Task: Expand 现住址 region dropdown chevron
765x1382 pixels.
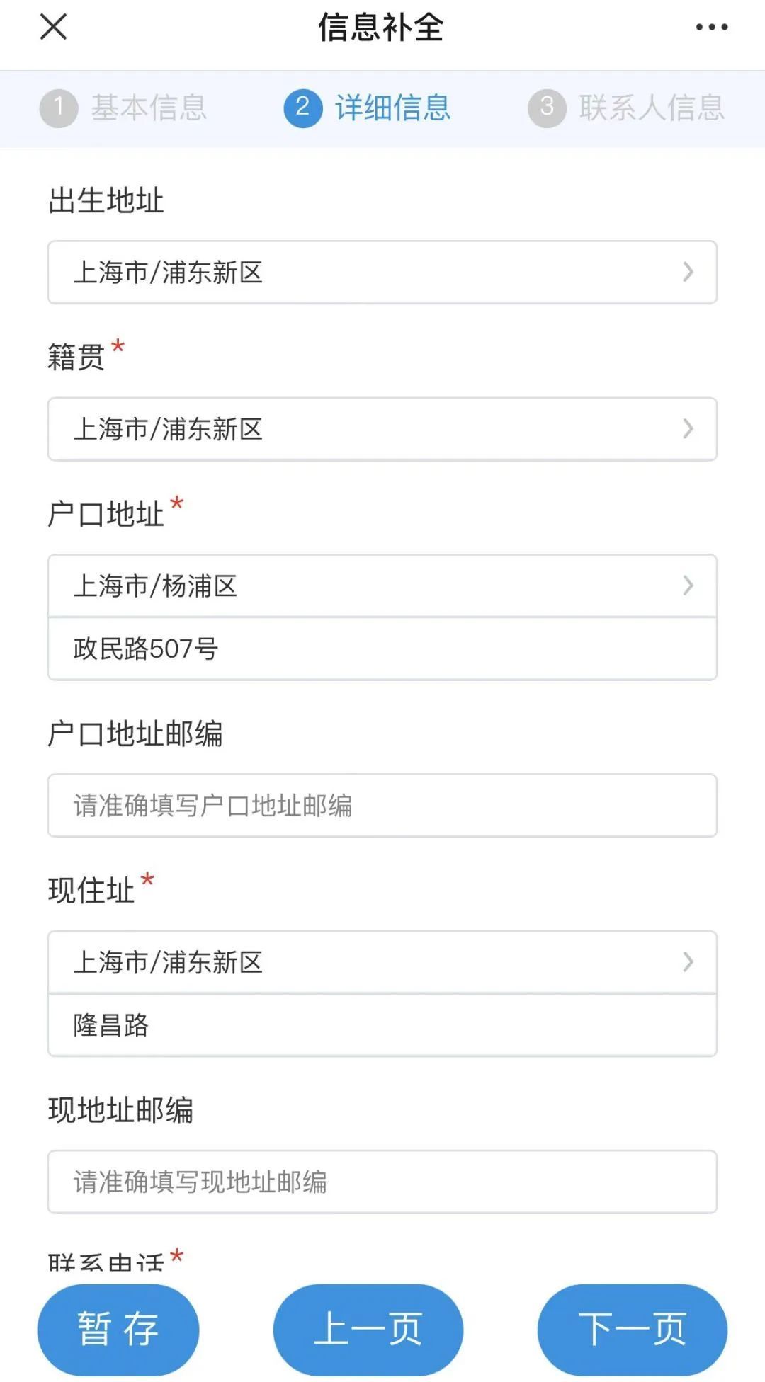Action: 687,961
